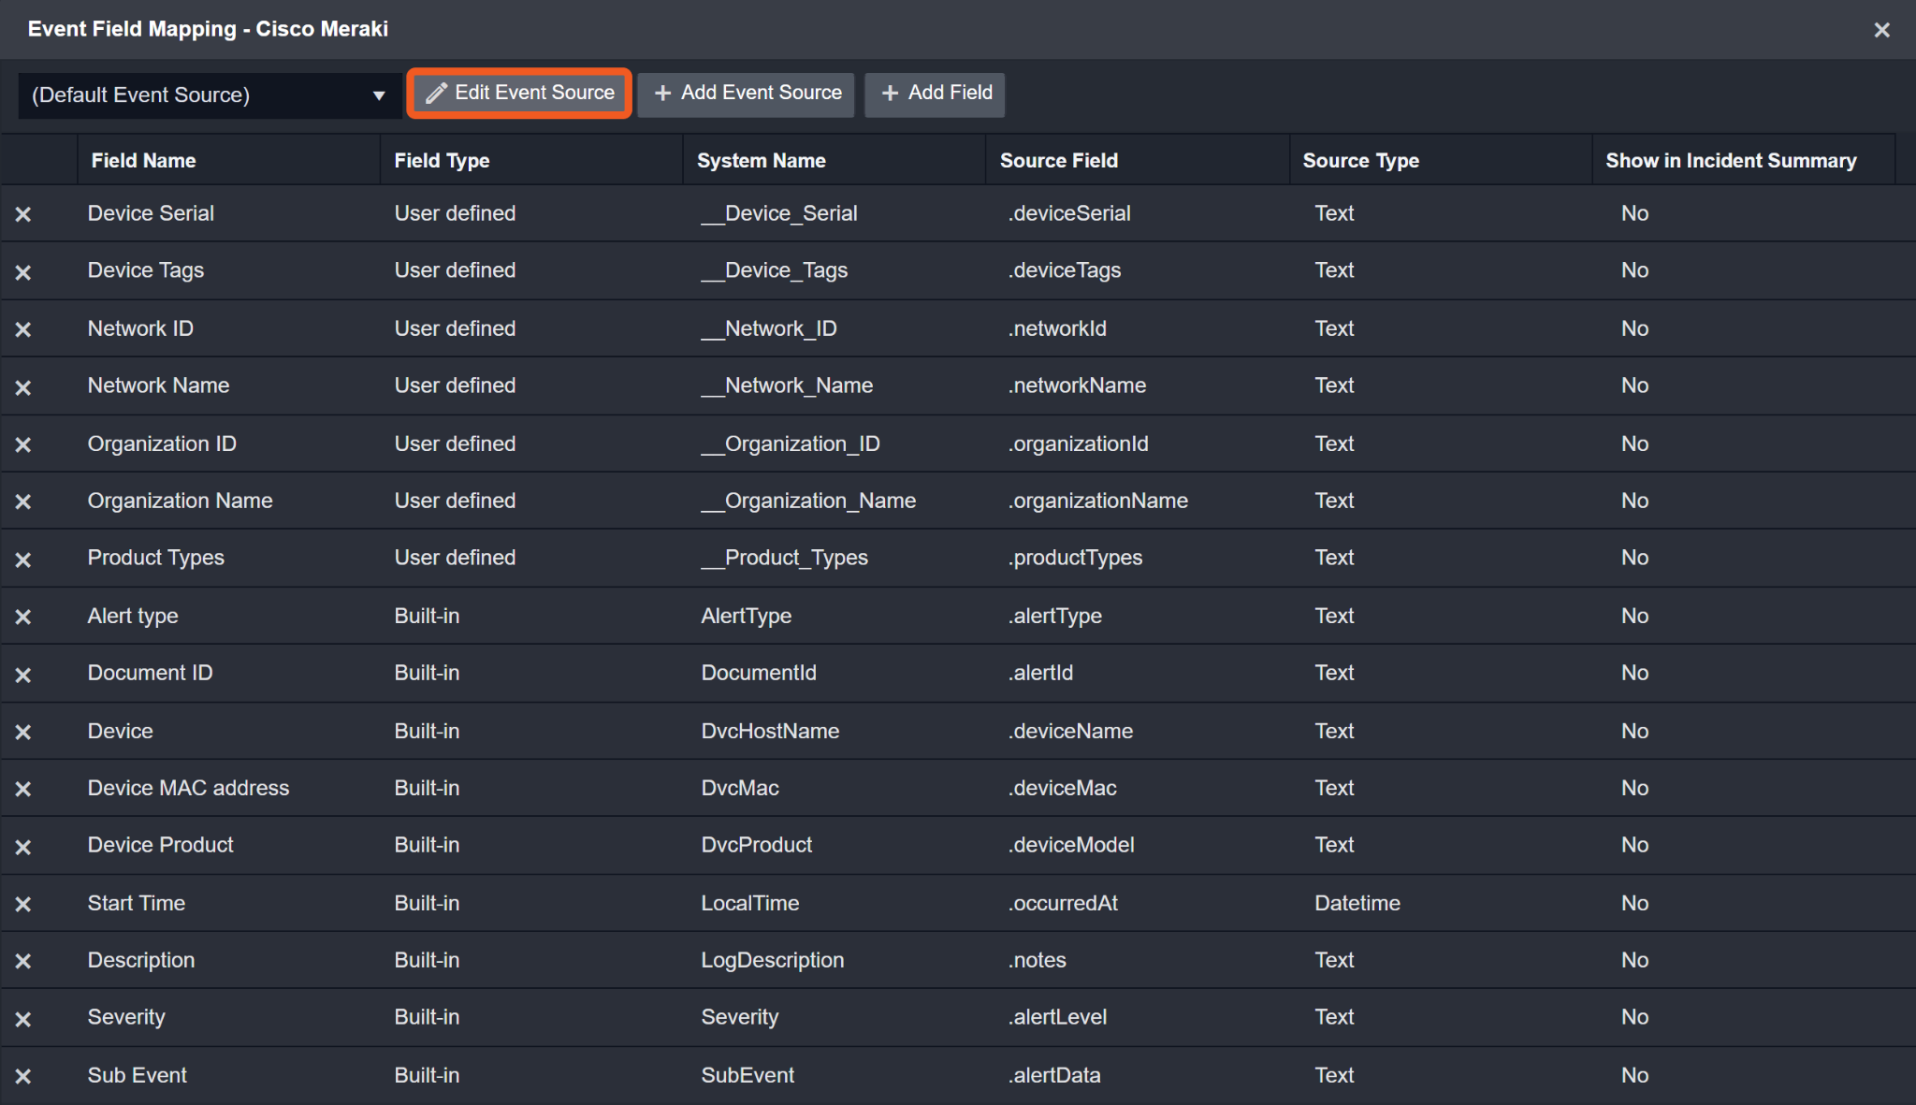Delete the Severity field row
This screenshot has height=1105, width=1916.
pyautogui.click(x=23, y=1019)
